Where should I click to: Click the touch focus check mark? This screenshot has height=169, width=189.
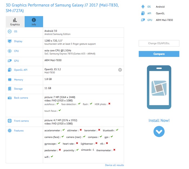(60, 110)
